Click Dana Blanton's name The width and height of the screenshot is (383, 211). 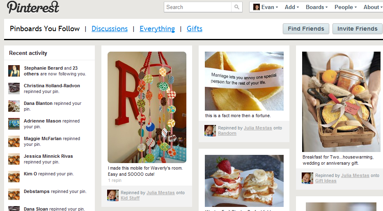tap(38, 103)
